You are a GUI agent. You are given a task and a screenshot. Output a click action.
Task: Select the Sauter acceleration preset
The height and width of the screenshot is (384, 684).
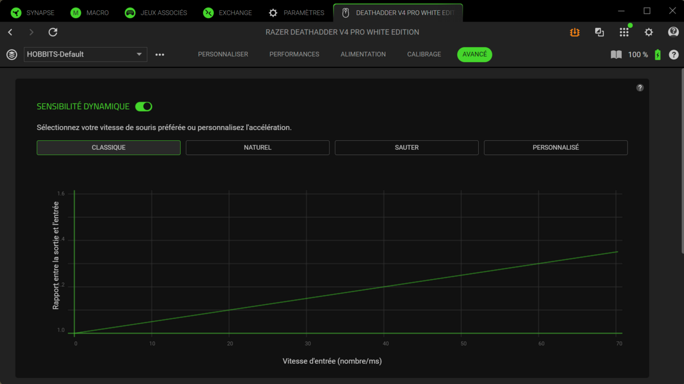406,148
